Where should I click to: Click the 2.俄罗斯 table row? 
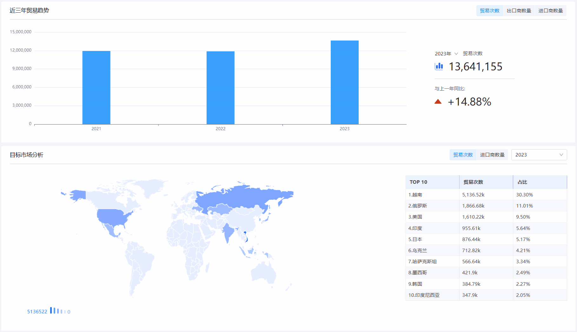(x=486, y=206)
